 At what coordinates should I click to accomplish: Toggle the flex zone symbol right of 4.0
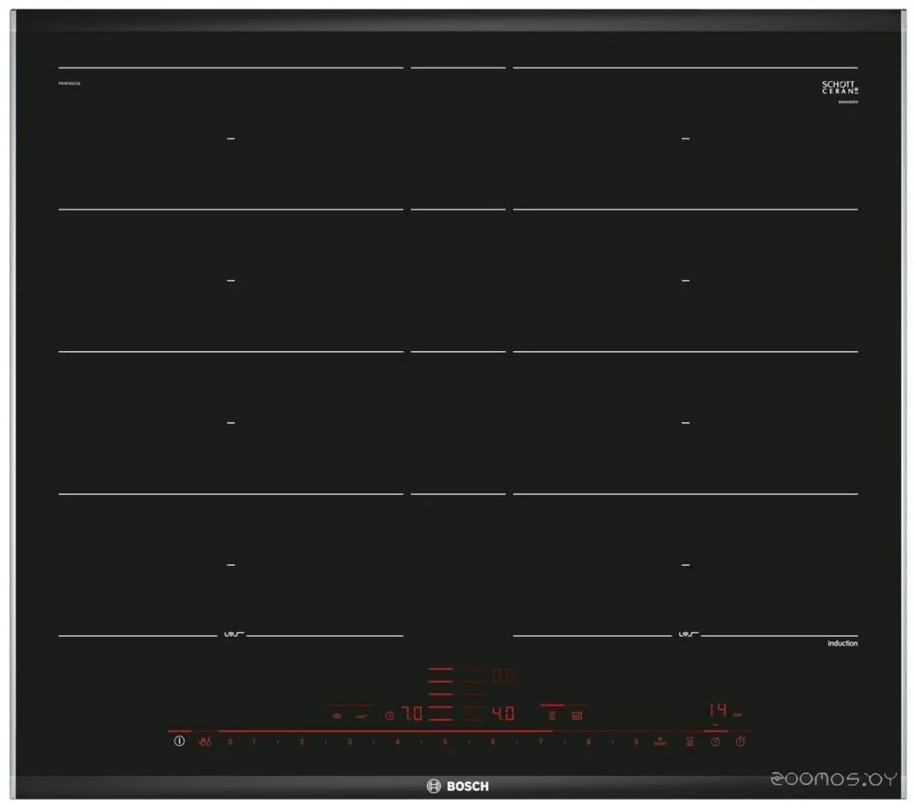(x=577, y=715)
